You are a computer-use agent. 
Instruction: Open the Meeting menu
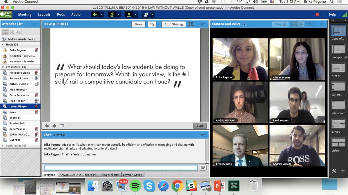[x=25, y=15]
